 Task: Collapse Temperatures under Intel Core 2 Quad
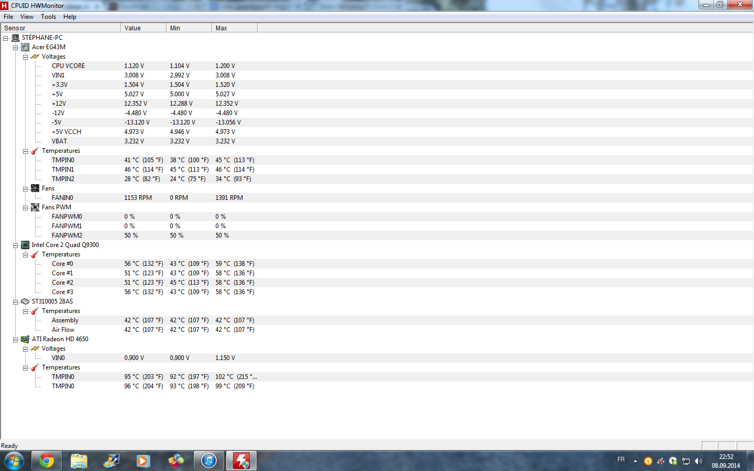(x=25, y=255)
